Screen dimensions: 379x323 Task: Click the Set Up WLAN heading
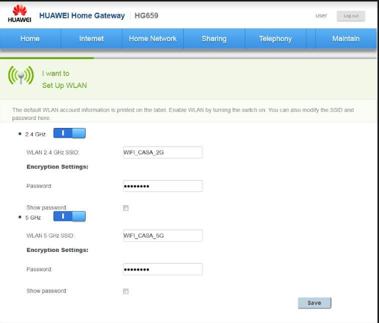pos(64,85)
